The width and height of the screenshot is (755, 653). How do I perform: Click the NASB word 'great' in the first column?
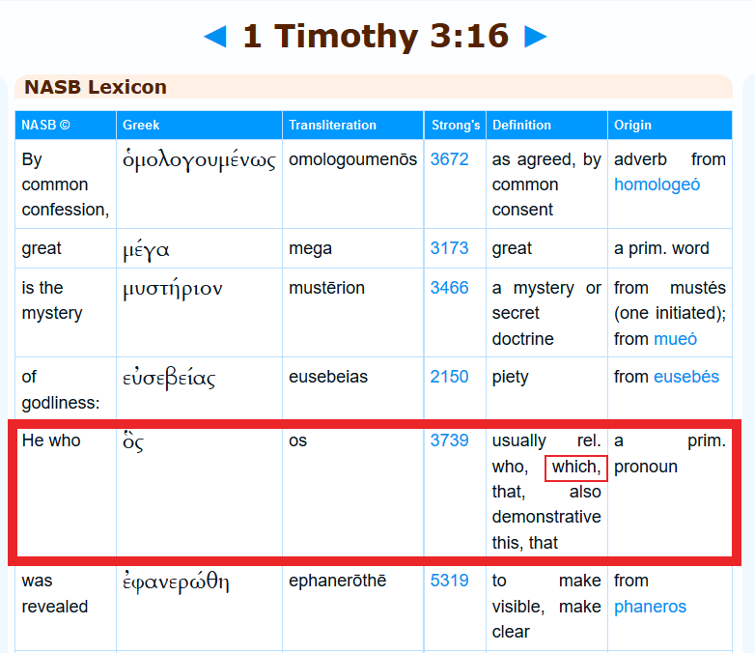point(42,248)
